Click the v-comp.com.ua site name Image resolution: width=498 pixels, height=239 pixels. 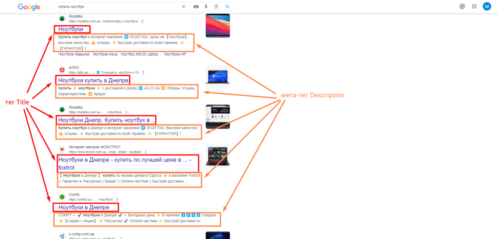point(81,234)
